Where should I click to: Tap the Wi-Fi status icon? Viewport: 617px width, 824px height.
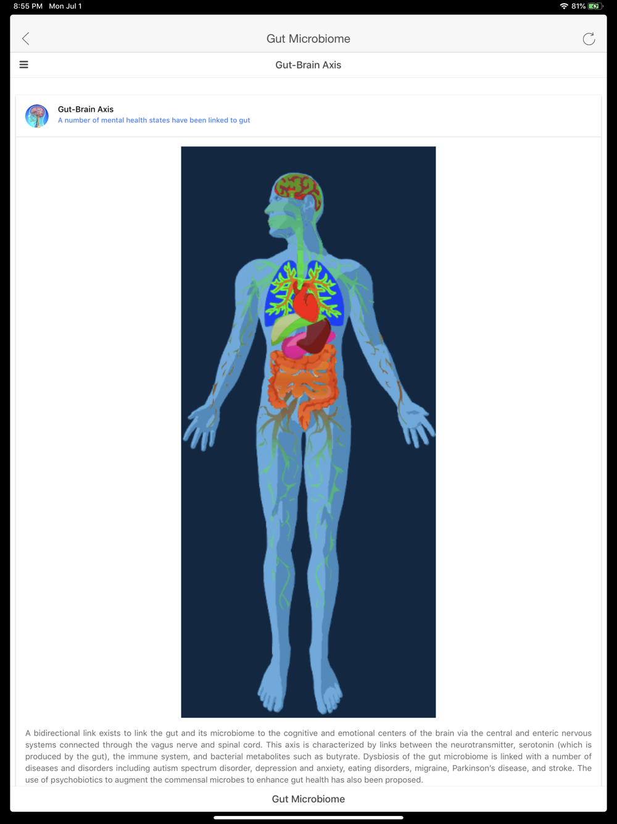pyautogui.click(x=564, y=6)
